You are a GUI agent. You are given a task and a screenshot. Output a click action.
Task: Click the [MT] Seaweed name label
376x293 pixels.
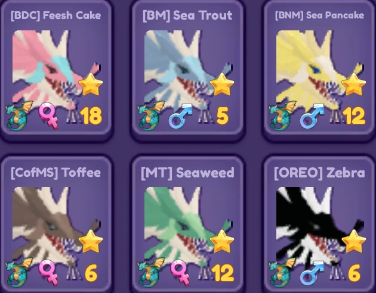(187, 173)
